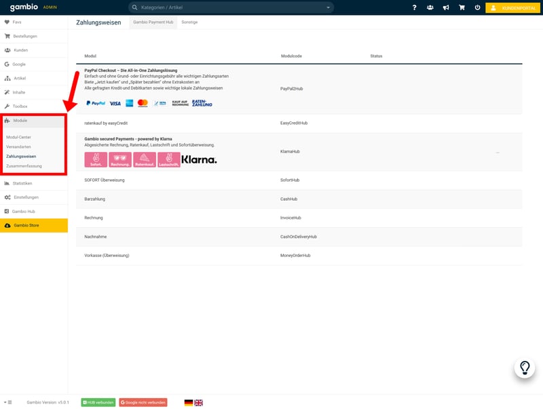This screenshot has width=543, height=409.
Task: Open Versandarten in the Module submenu
Action: [18, 147]
